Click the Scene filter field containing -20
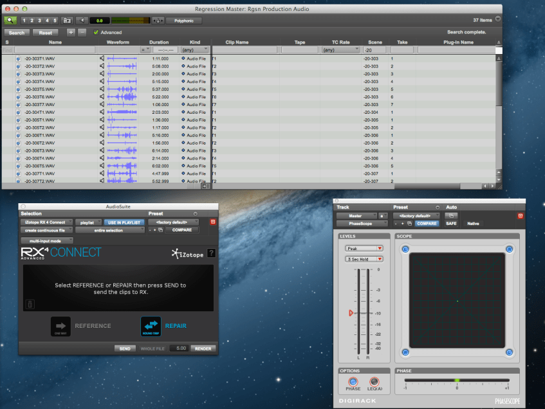 pos(375,50)
